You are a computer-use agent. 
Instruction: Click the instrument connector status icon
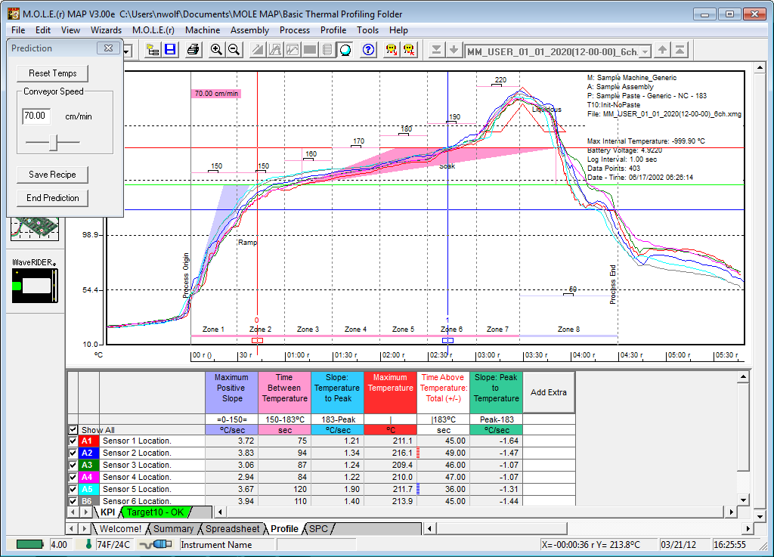156,544
